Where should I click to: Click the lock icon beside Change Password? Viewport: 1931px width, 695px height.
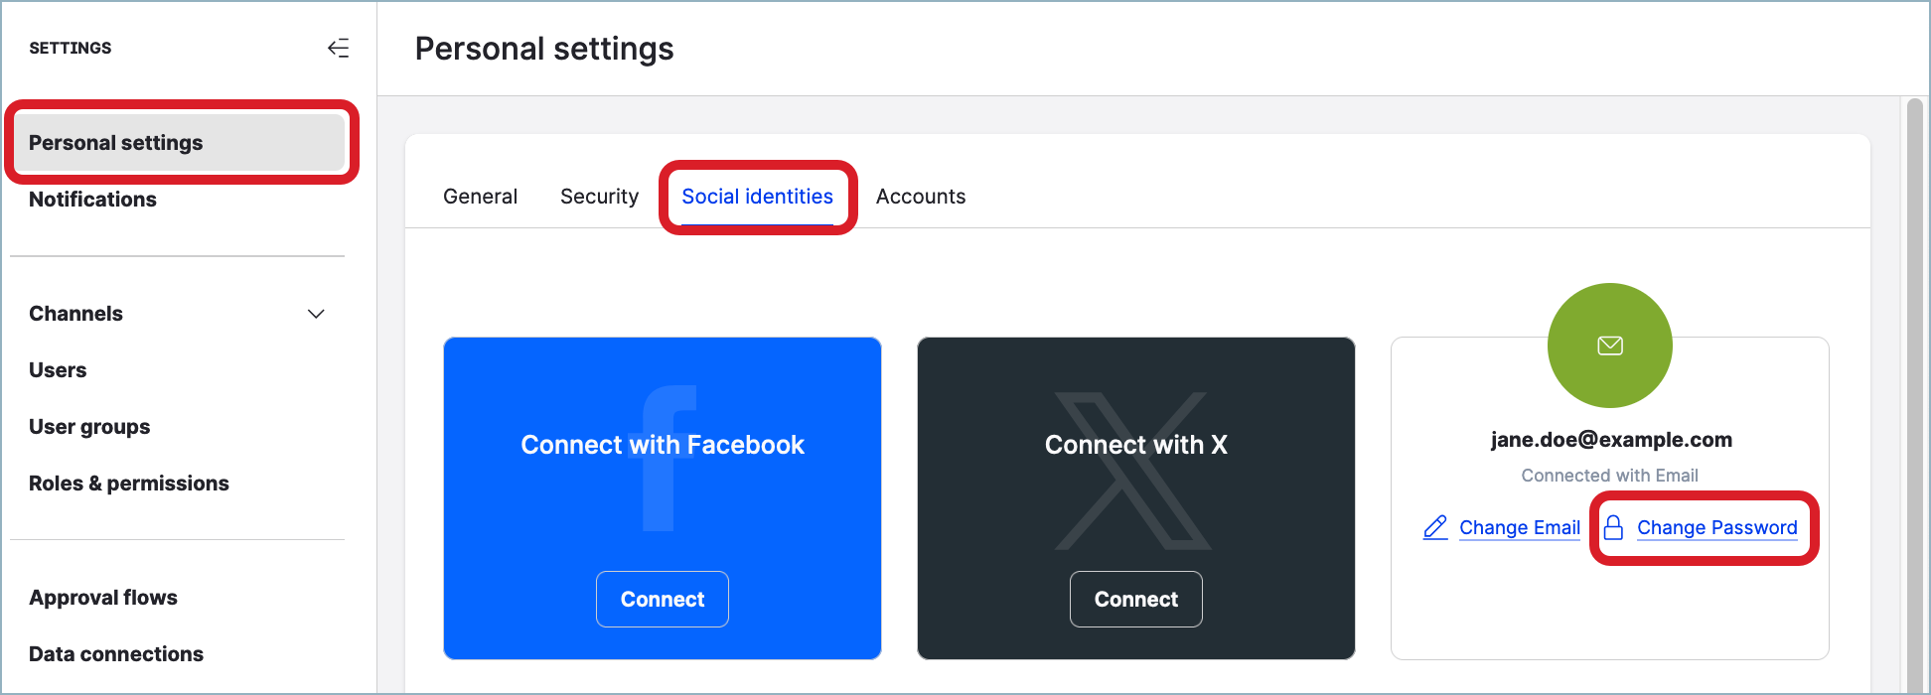1614,527
